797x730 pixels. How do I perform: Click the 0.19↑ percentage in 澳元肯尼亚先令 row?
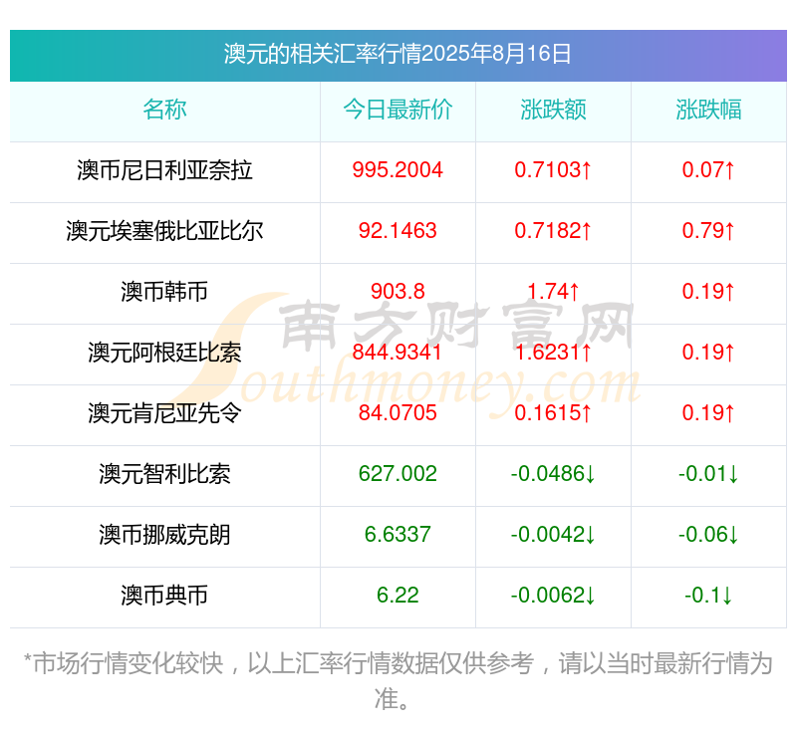708,413
